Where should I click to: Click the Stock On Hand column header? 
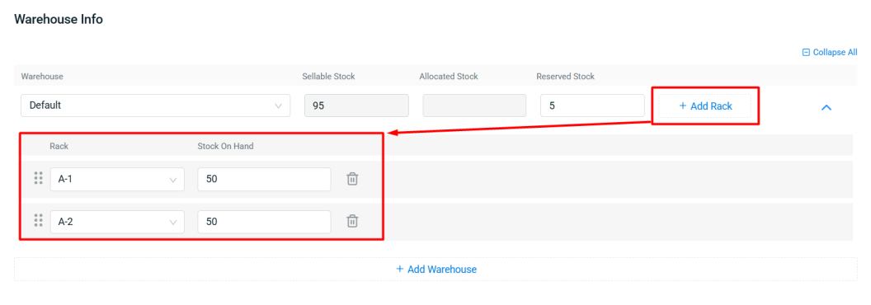[225, 146]
